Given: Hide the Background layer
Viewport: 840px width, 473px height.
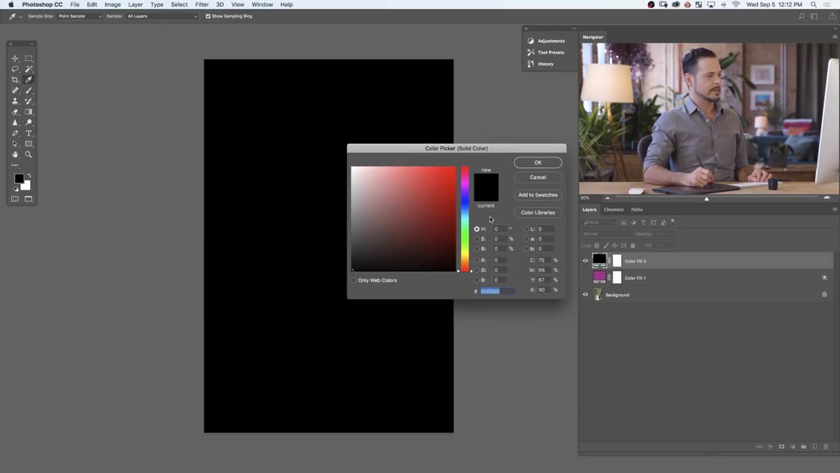Looking at the screenshot, I should point(585,295).
